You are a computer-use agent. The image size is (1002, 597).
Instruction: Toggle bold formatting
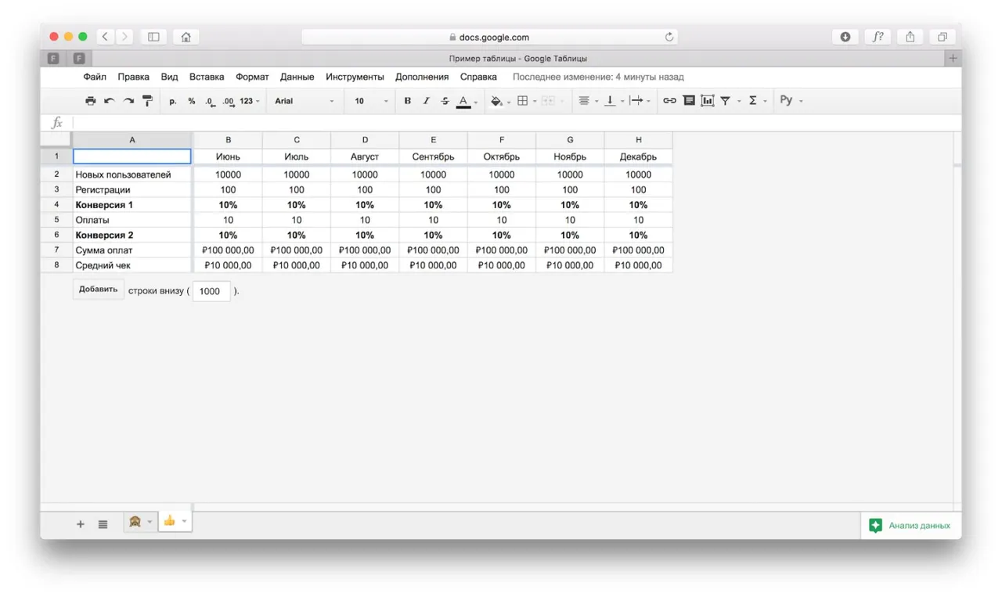pyautogui.click(x=407, y=101)
